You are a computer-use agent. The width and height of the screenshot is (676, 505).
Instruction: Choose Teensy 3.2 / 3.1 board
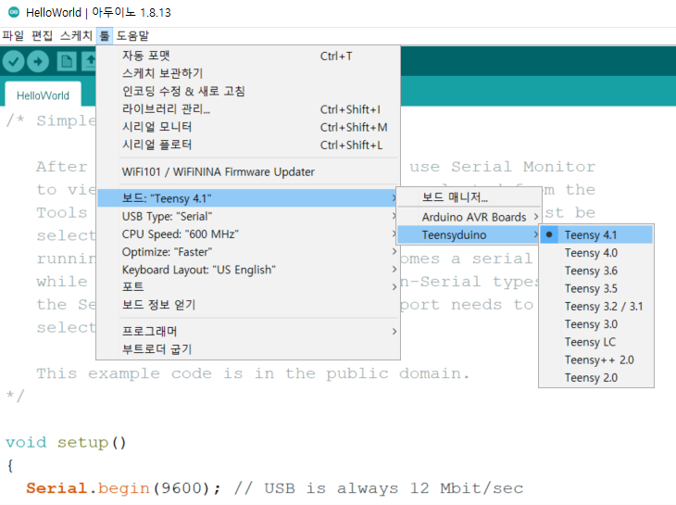(596, 306)
